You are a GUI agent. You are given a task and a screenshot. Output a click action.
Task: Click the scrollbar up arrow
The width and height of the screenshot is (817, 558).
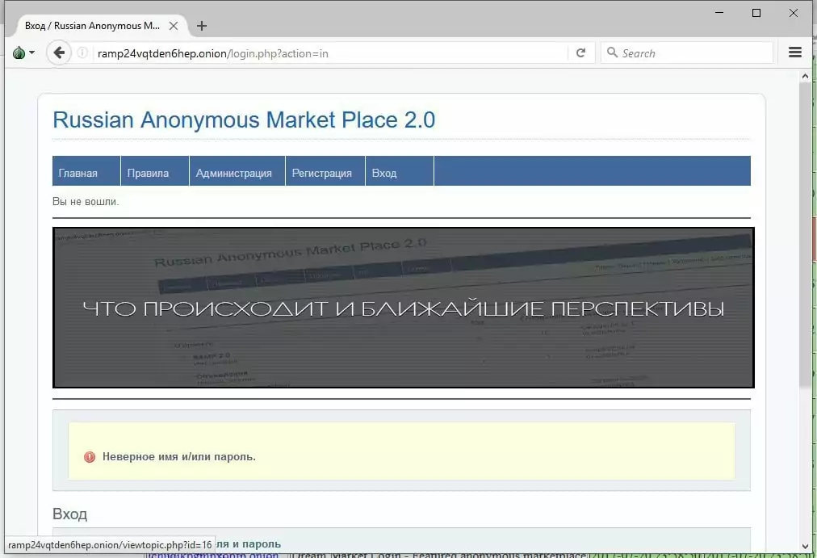coord(805,76)
